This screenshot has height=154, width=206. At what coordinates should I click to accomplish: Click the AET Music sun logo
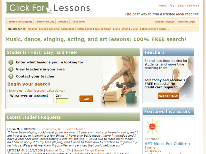click(x=152, y=127)
